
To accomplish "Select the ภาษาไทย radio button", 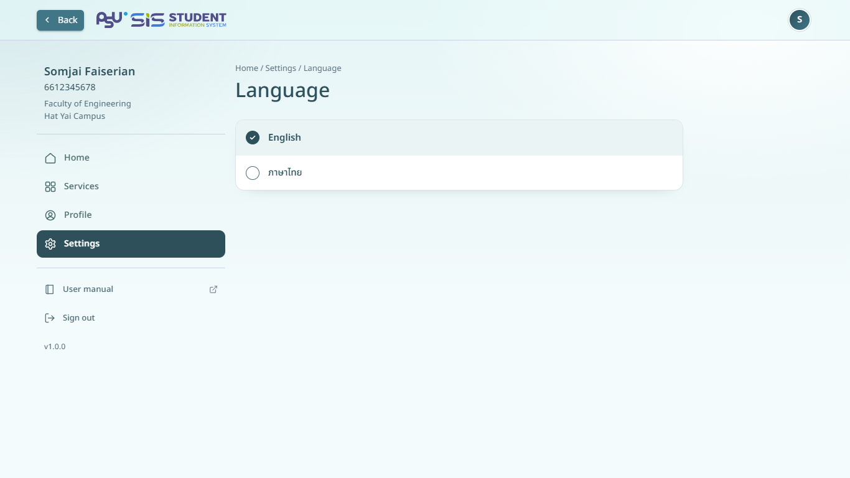I will [x=253, y=173].
